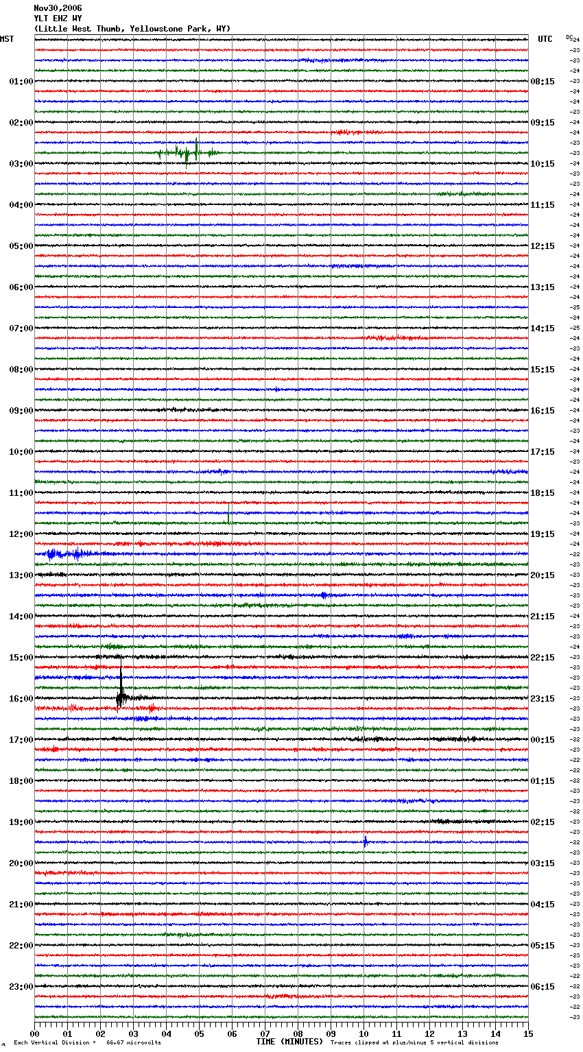The height and width of the screenshot is (1052, 583).
Task: Click the 04:15 UTC time label
Action: [543, 905]
